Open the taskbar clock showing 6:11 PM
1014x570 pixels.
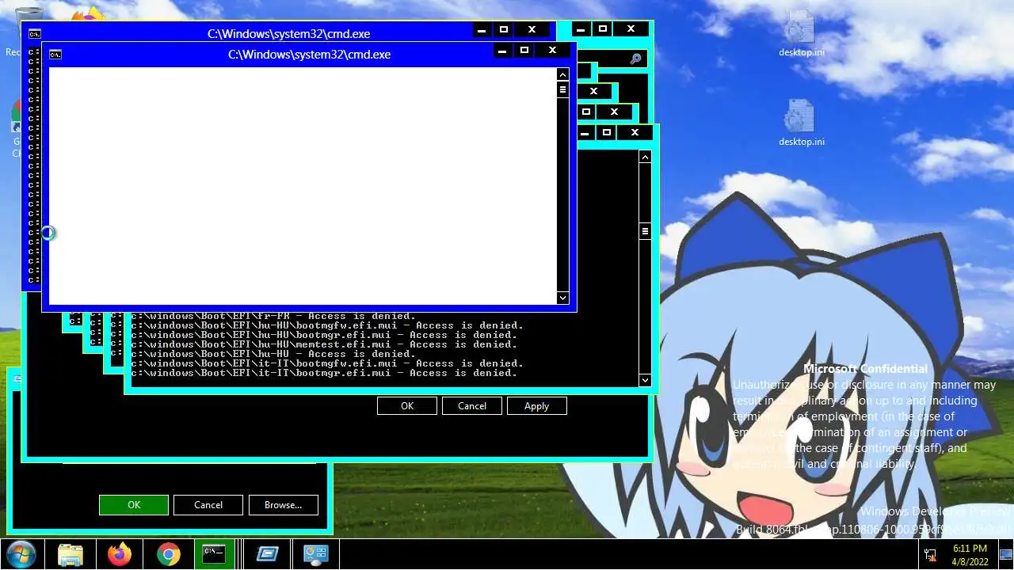970,554
